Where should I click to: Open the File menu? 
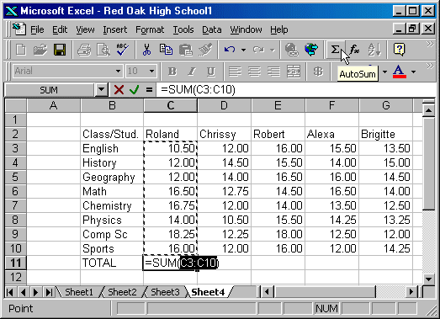pos(37,29)
